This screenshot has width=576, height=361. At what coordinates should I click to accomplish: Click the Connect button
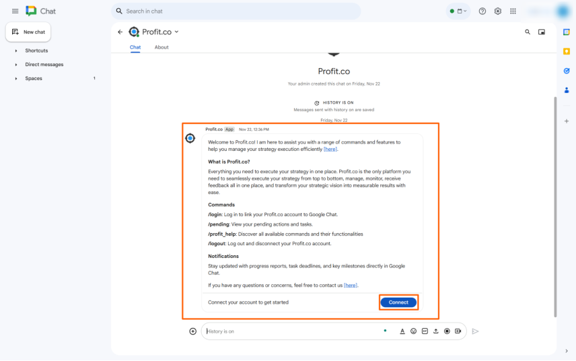[x=398, y=302]
